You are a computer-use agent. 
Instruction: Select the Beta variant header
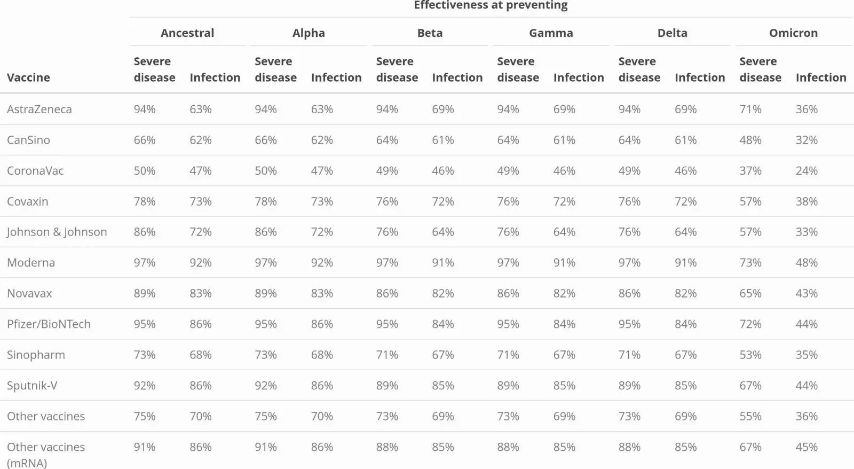click(430, 33)
